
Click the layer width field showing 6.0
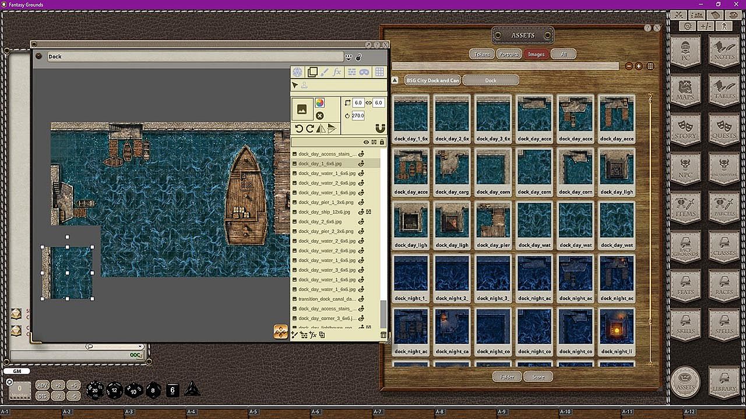click(x=358, y=103)
